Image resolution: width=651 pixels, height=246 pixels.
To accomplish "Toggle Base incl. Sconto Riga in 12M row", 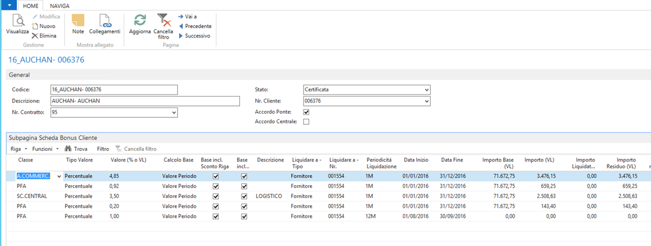I will tap(216, 216).
